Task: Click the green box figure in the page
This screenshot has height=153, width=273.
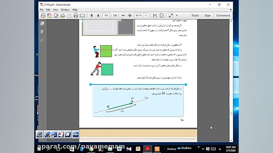Action: [106, 51]
